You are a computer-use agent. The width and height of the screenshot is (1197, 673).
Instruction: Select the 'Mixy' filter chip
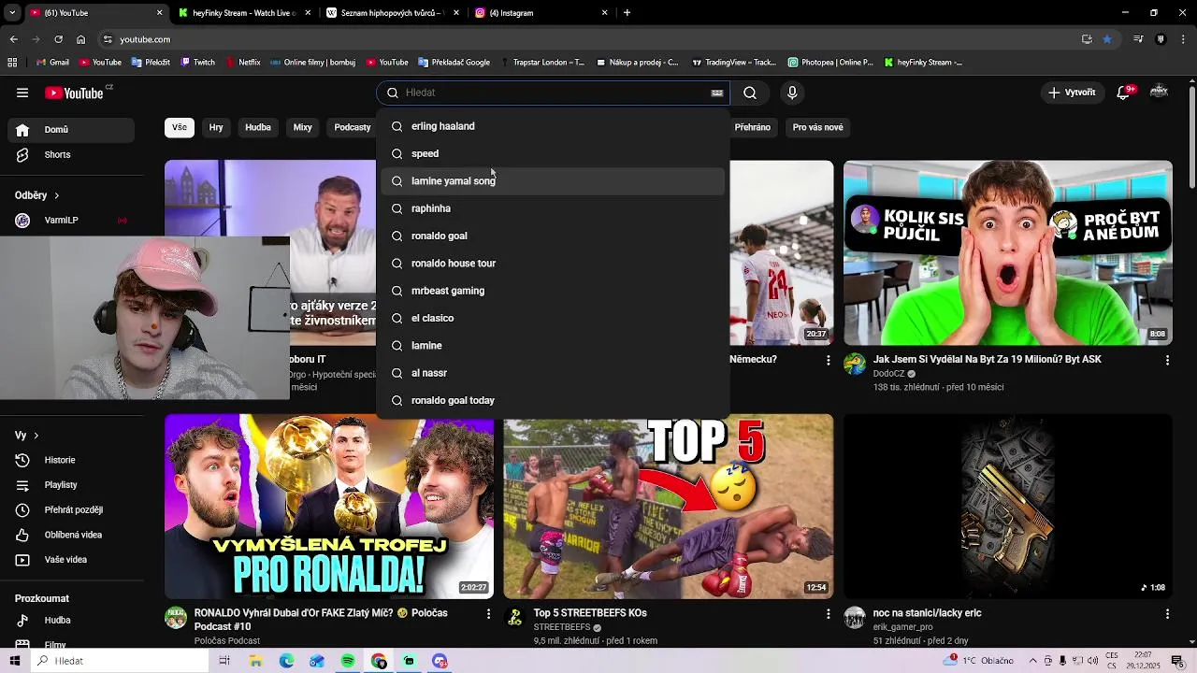(303, 127)
